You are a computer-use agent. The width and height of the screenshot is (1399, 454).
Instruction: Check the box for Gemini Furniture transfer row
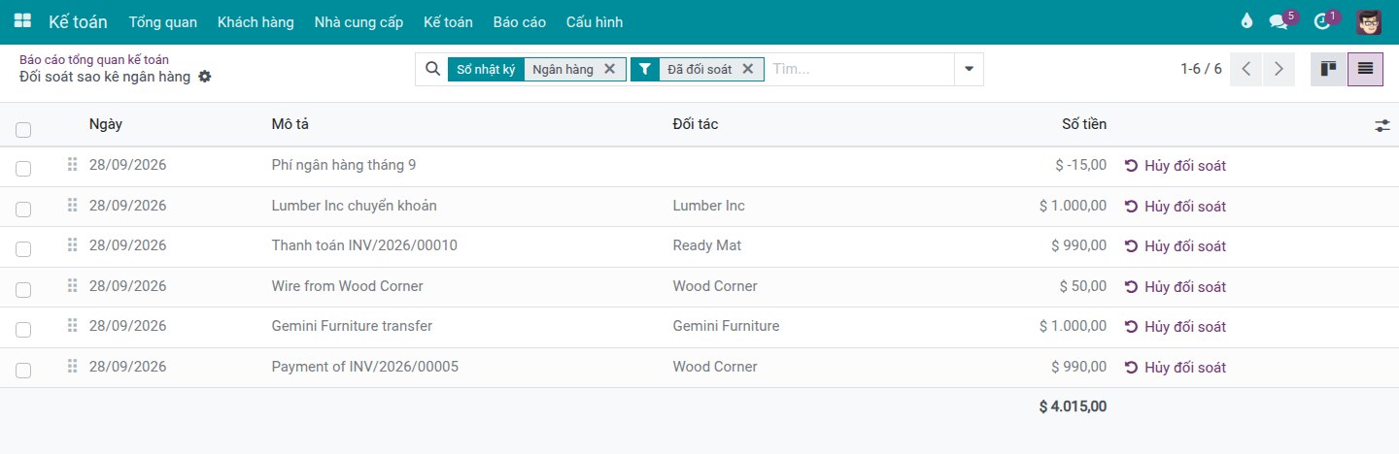(23, 330)
